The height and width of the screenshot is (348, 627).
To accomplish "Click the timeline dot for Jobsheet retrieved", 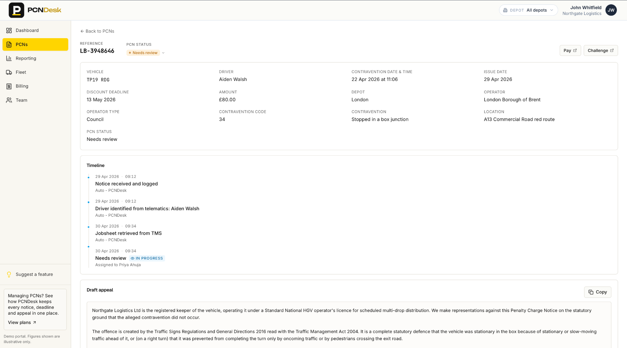I will 88,227.
